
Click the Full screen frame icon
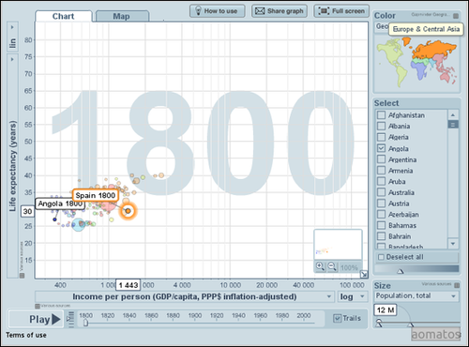click(324, 11)
